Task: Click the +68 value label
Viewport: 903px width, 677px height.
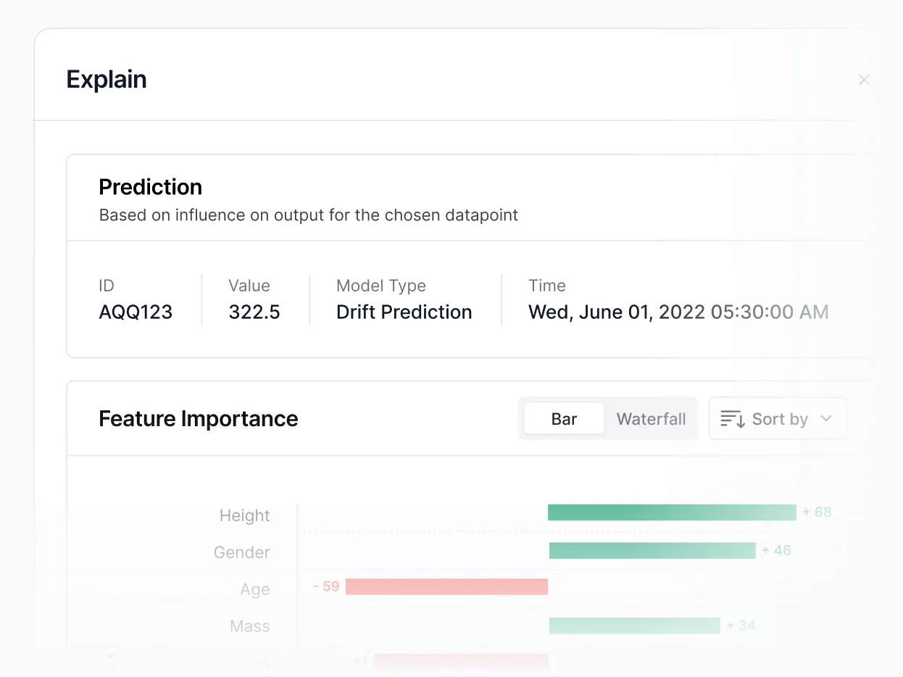Action: [817, 512]
